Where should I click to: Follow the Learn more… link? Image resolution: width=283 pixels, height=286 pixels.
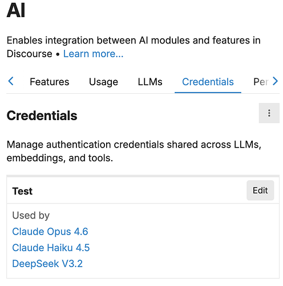93,54
